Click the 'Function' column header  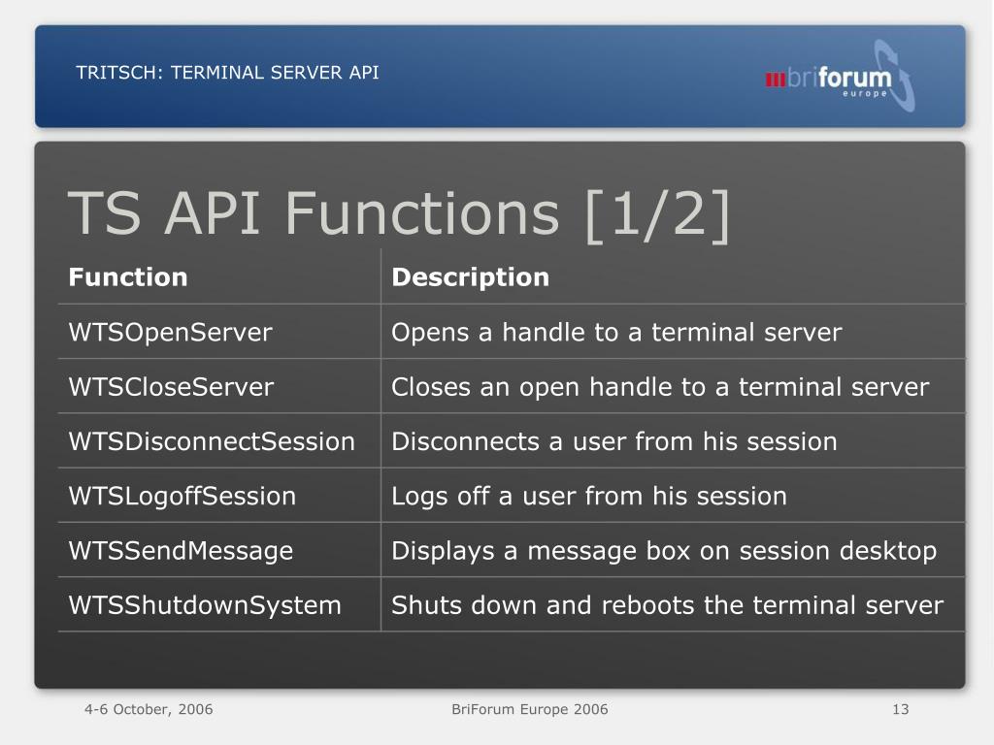pyautogui.click(x=128, y=277)
